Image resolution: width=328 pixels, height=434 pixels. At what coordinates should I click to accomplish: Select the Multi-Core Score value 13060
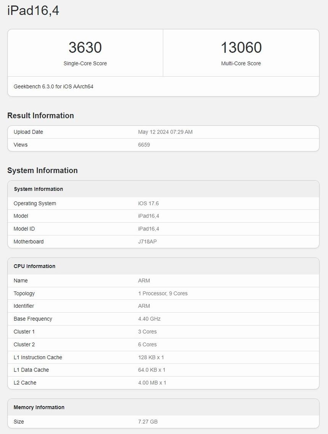pyautogui.click(x=241, y=47)
